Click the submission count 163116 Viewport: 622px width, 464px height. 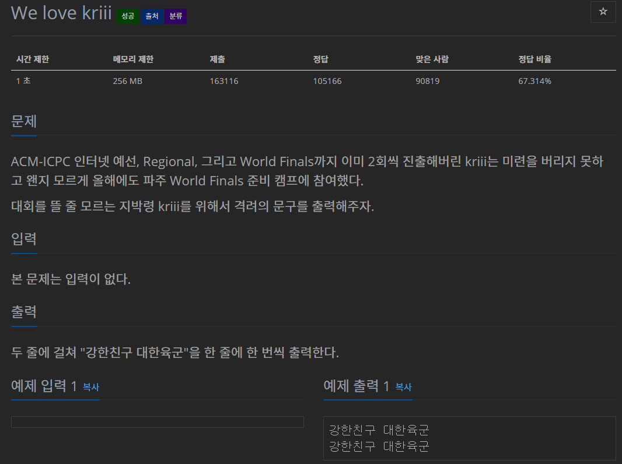pos(223,81)
